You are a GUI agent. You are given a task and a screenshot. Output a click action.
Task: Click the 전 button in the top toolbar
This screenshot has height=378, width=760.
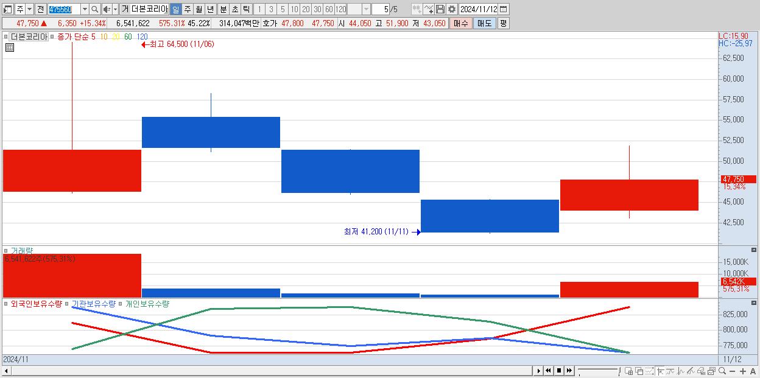click(x=40, y=9)
